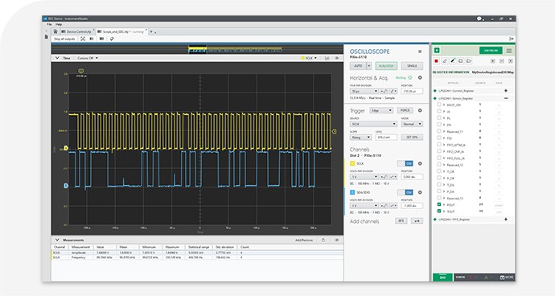Click the feedback chat icon in title bar

479,18
